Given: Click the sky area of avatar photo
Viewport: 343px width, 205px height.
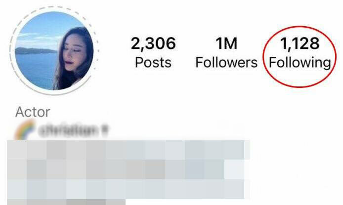Looking at the screenshot, I should (44, 29).
